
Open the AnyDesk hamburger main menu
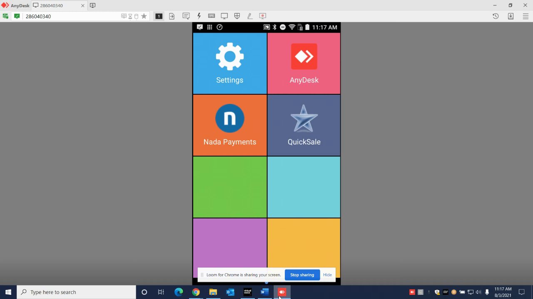tap(526, 16)
